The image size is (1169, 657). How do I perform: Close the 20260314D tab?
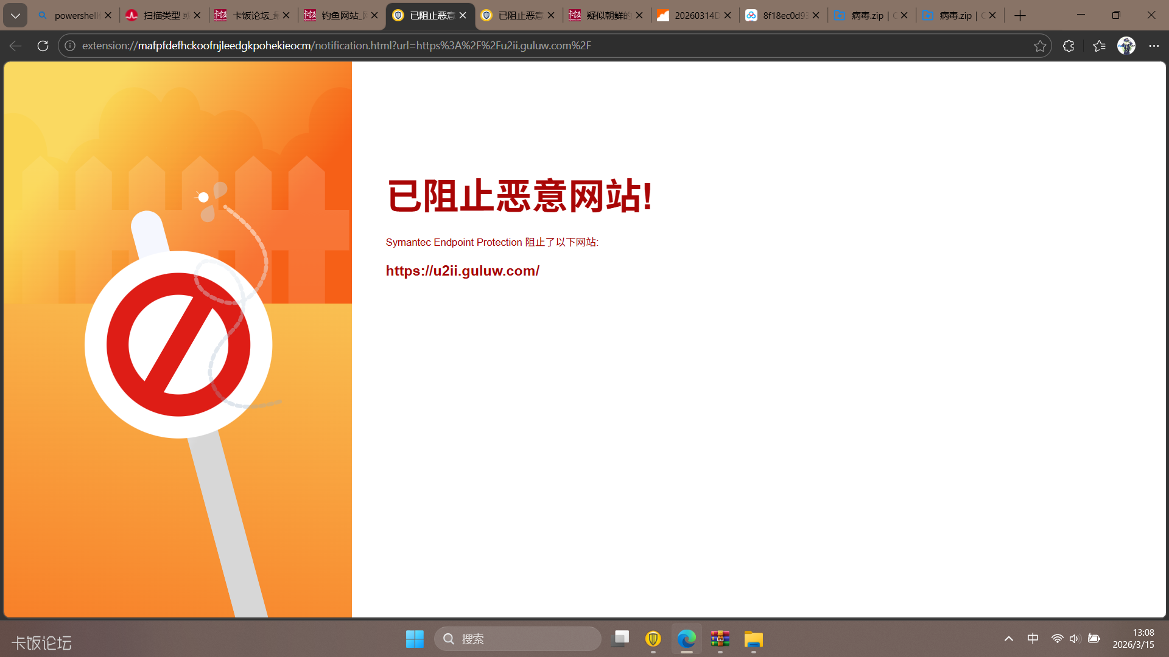(728, 15)
